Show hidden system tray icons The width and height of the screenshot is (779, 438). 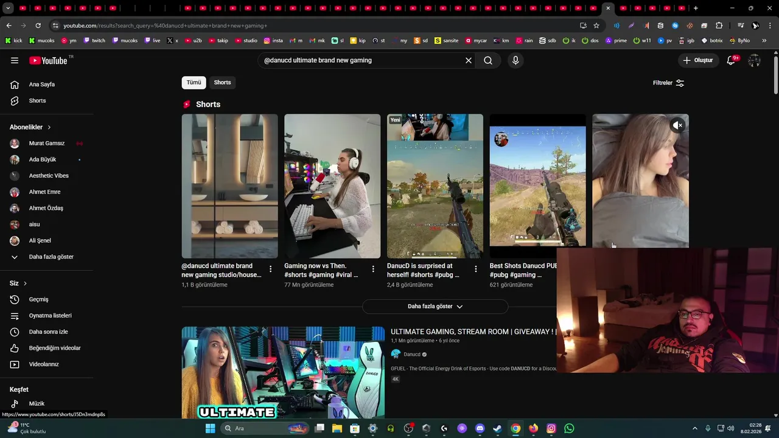pos(695,428)
